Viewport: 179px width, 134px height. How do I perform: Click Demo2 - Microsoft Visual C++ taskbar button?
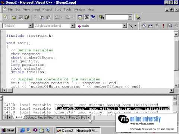coord(78,131)
